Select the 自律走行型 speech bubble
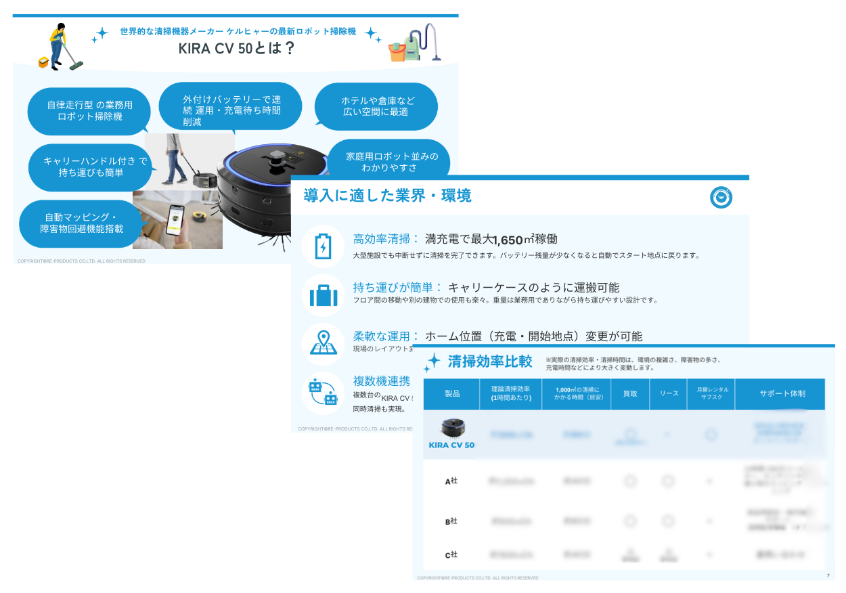The width and height of the screenshot is (846, 593). [x=89, y=111]
